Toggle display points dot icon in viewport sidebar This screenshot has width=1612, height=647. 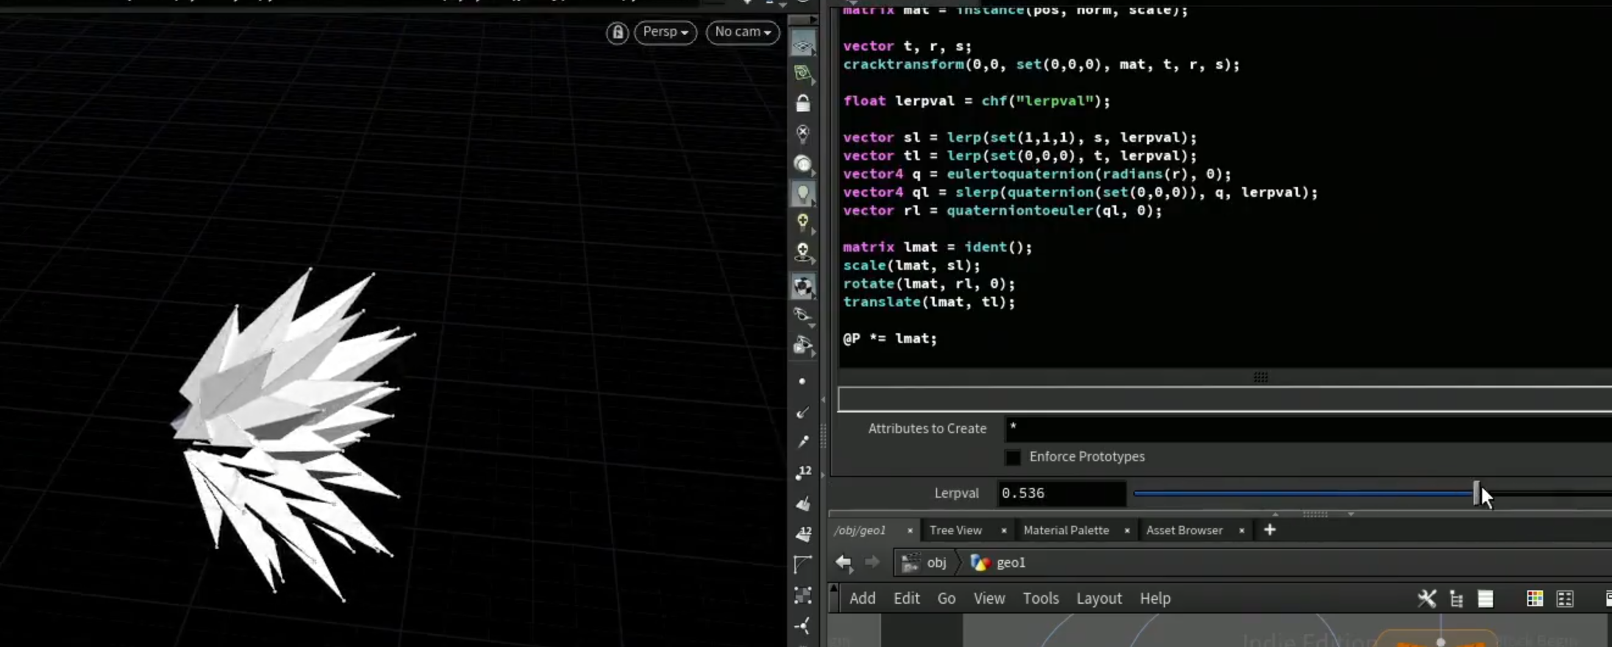pyautogui.click(x=802, y=381)
